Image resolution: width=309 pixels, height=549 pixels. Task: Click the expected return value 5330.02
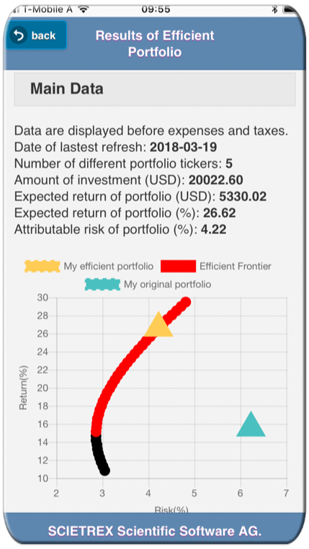click(x=243, y=197)
